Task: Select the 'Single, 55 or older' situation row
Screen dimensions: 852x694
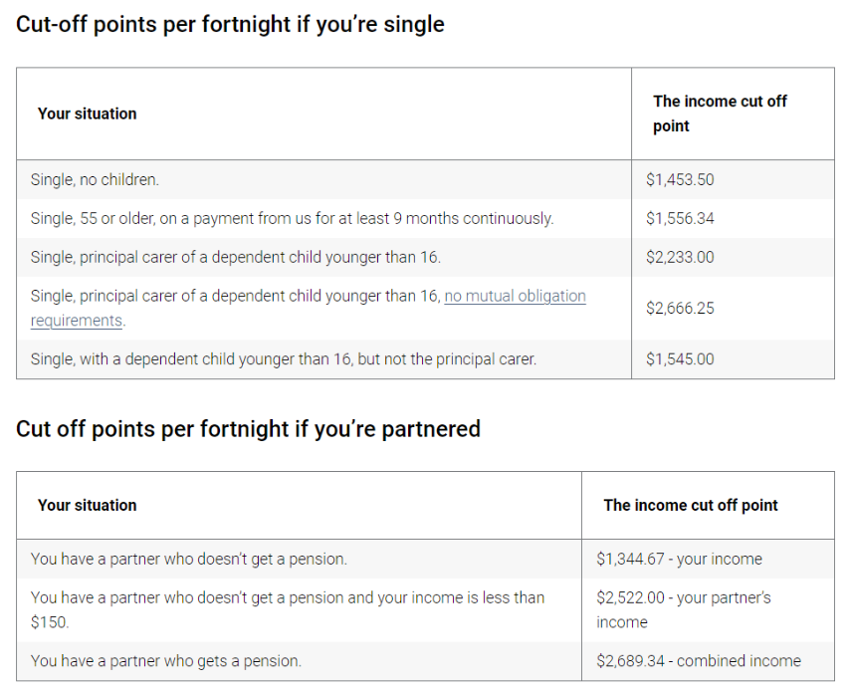Action: point(323,218)
